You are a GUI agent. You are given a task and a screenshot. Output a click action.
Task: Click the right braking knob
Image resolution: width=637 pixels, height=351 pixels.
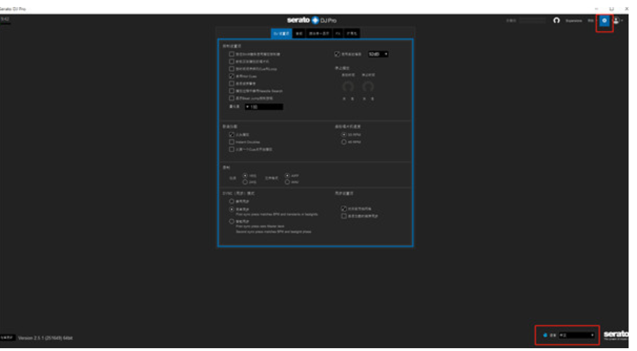point(368,87)
